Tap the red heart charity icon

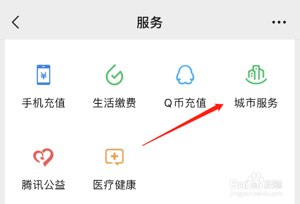[x=44, y=157]
